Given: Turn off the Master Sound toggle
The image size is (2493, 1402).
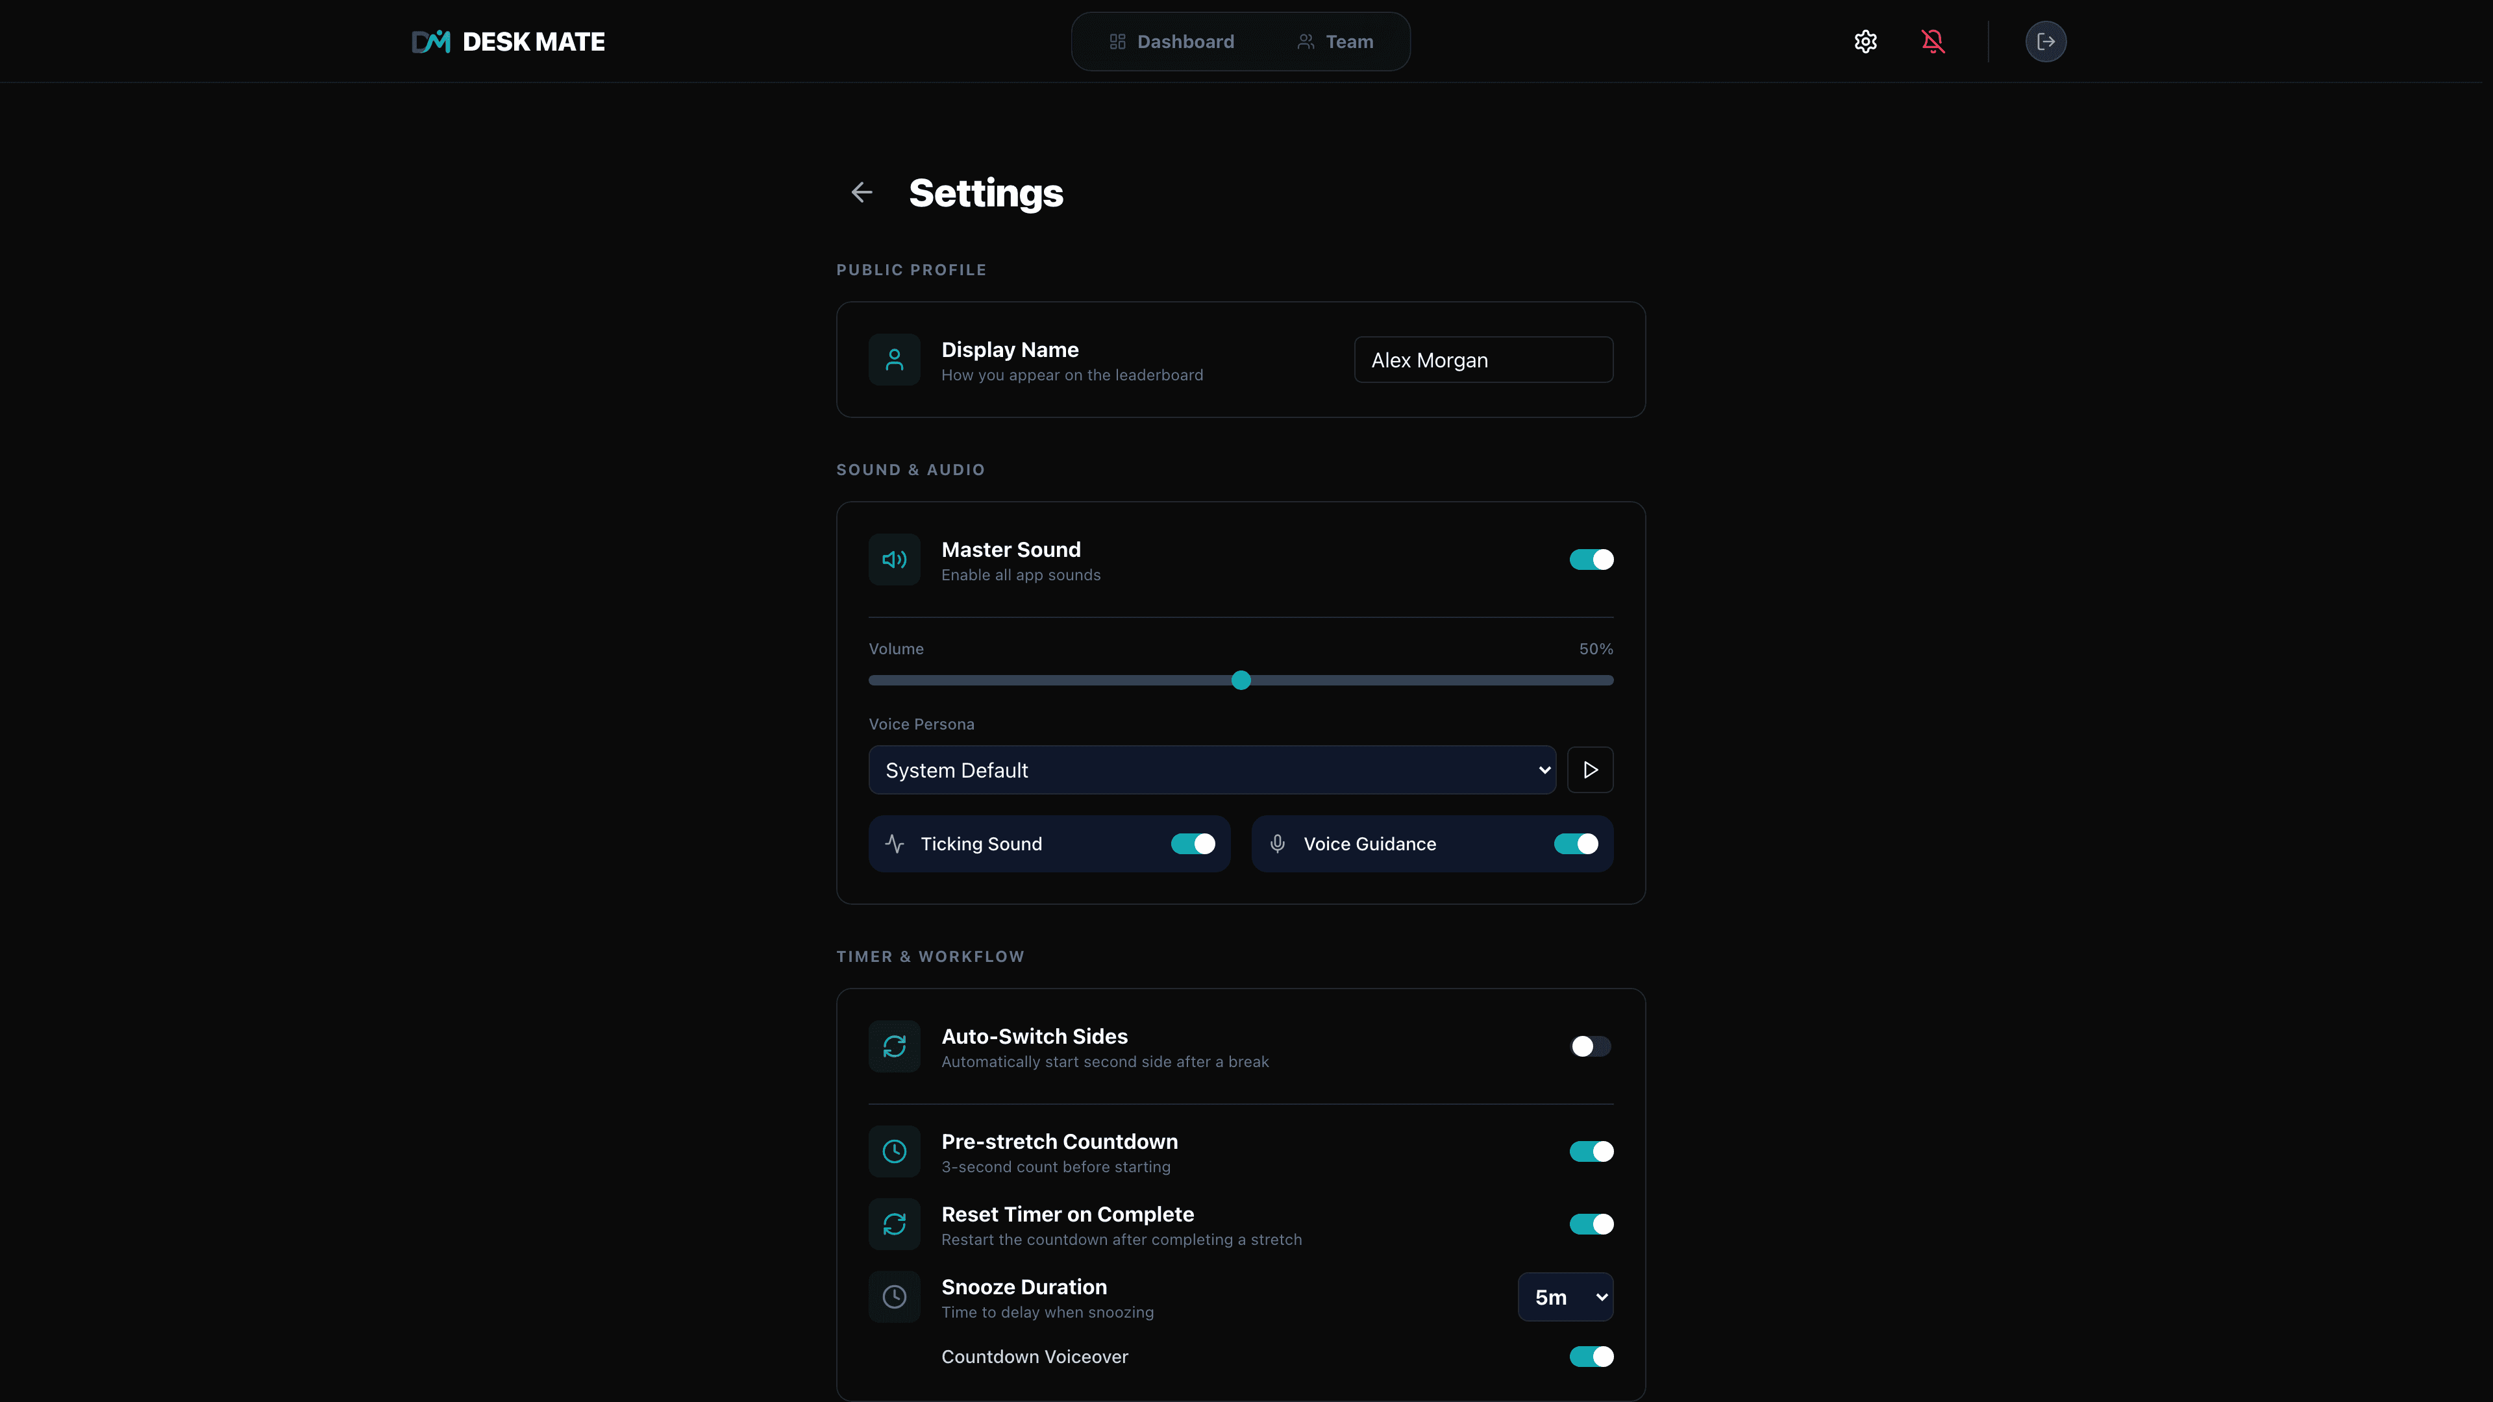Looking at the screenshot, I should coord(1591,560).
